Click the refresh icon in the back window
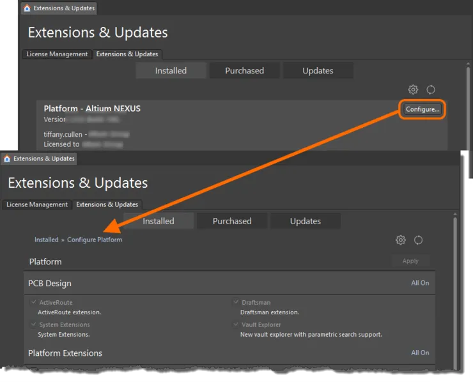 pos(430,89)
